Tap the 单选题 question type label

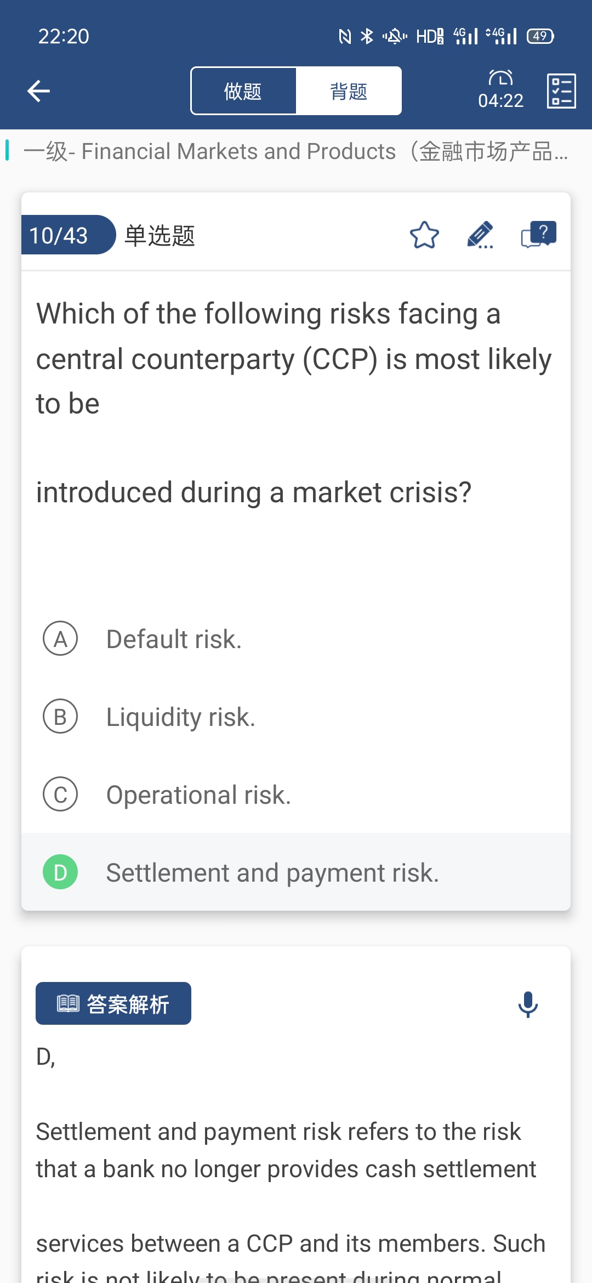coord(160,235)
